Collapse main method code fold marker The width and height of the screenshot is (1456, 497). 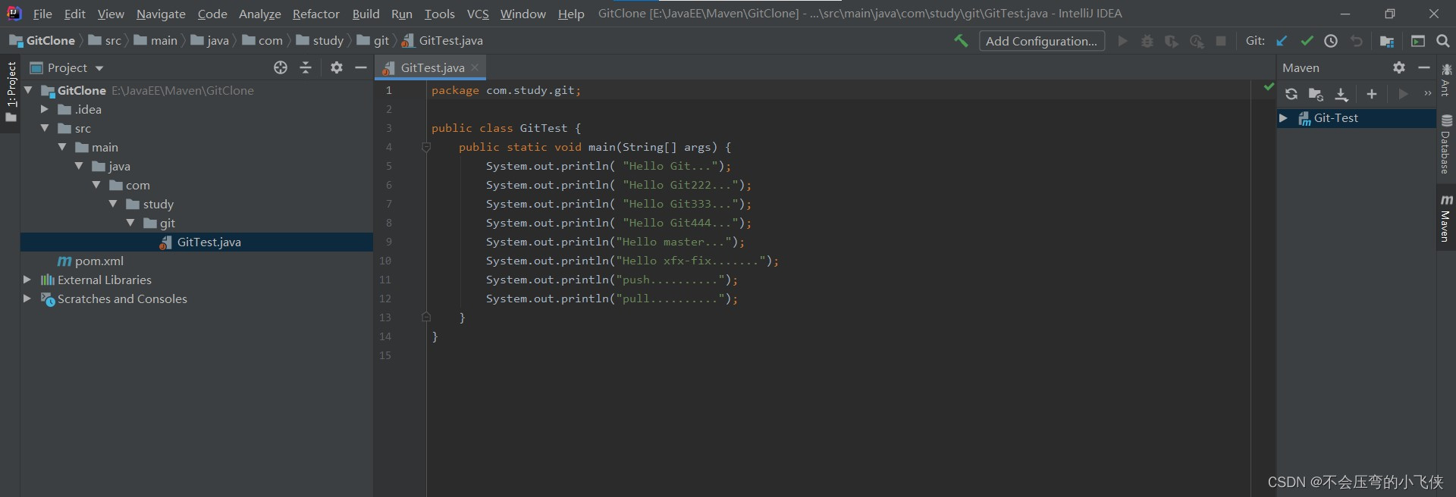[x=426, y=147]
